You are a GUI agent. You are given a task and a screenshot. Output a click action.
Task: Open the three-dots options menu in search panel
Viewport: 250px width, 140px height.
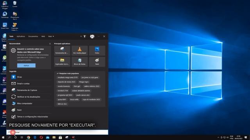point(99,36)
